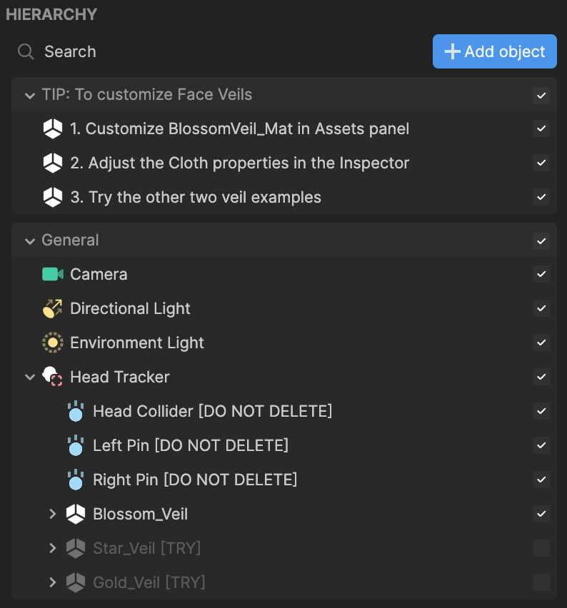Click the Left Pin object icon

[x=75, y=445]
